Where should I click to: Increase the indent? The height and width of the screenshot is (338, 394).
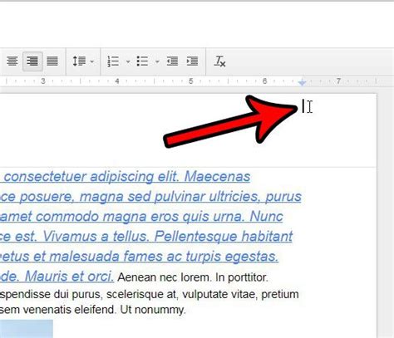(x=192, y=61)
